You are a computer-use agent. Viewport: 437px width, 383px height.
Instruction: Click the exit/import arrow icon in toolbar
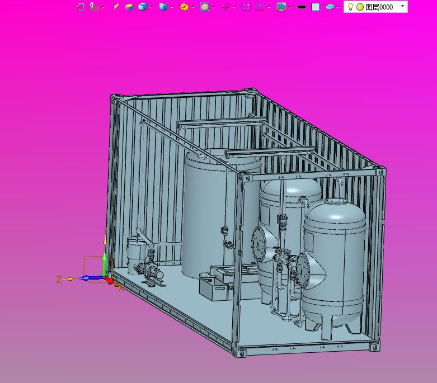(x=81, y=7)
